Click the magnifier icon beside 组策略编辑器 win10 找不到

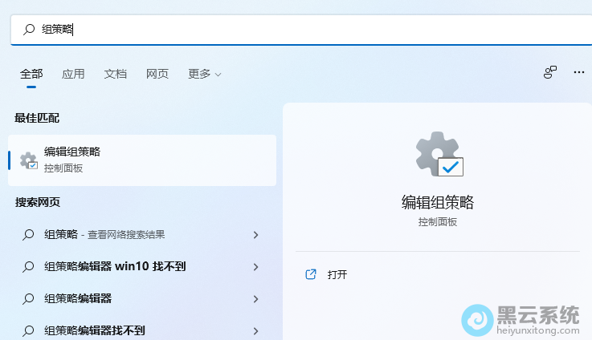(x=28, y=266)
